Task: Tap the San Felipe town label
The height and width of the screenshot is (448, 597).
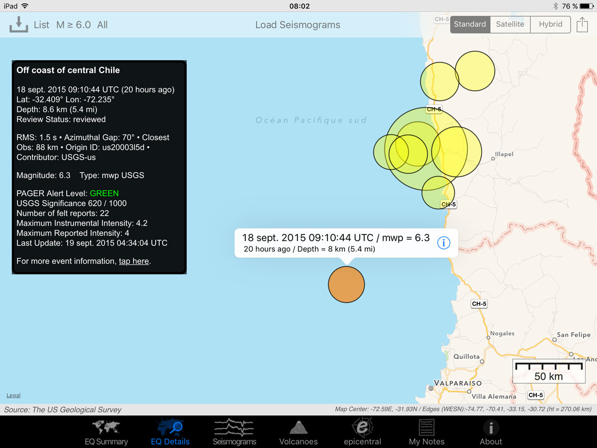Action: [573, 335]
